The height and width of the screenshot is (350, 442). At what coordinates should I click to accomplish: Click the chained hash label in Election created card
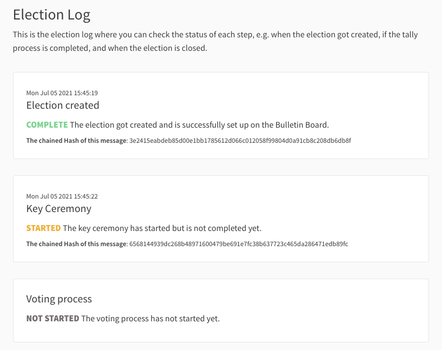(77, 141)
